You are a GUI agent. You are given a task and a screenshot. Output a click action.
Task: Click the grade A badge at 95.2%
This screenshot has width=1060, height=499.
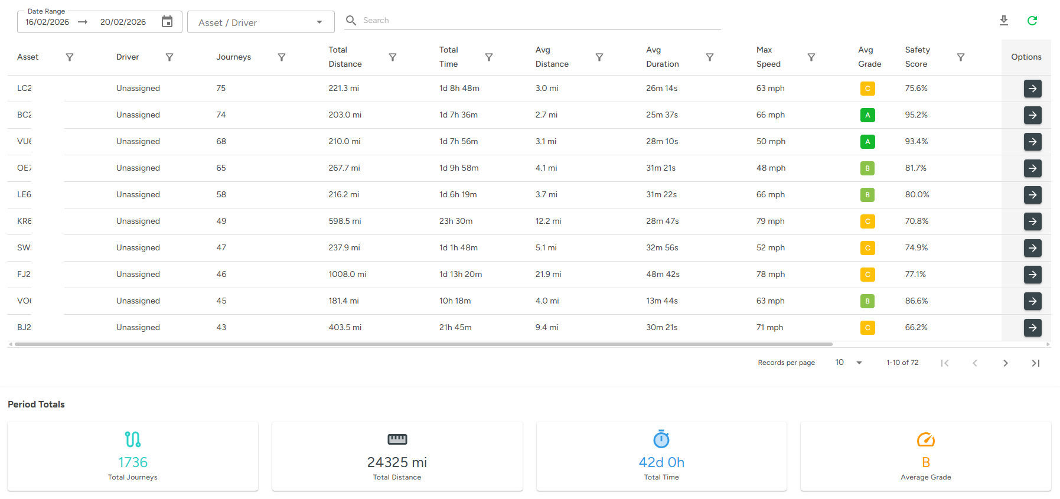point(867,115)
